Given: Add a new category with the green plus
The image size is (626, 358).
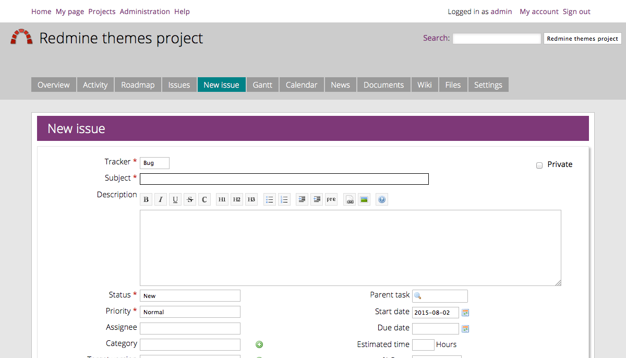Looking at the screenshot, I should point(259,344).
